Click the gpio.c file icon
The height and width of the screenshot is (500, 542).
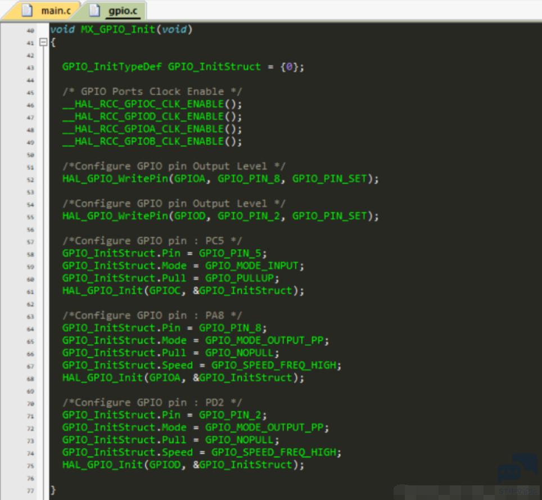pos(94,10)
